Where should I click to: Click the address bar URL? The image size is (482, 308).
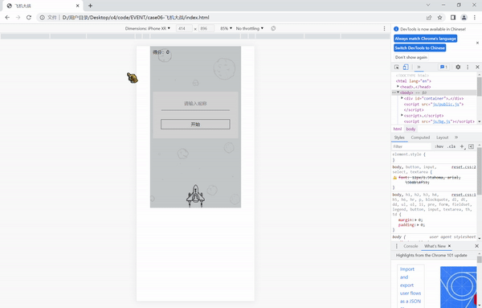tap(136, 18)
